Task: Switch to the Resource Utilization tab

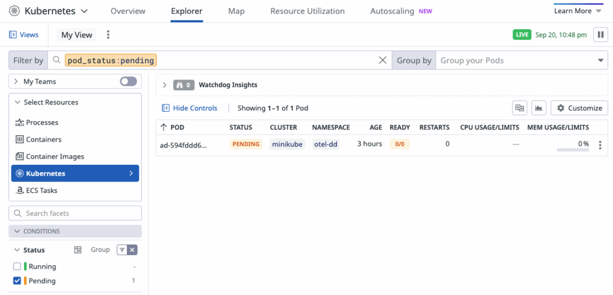Action: 307,11
